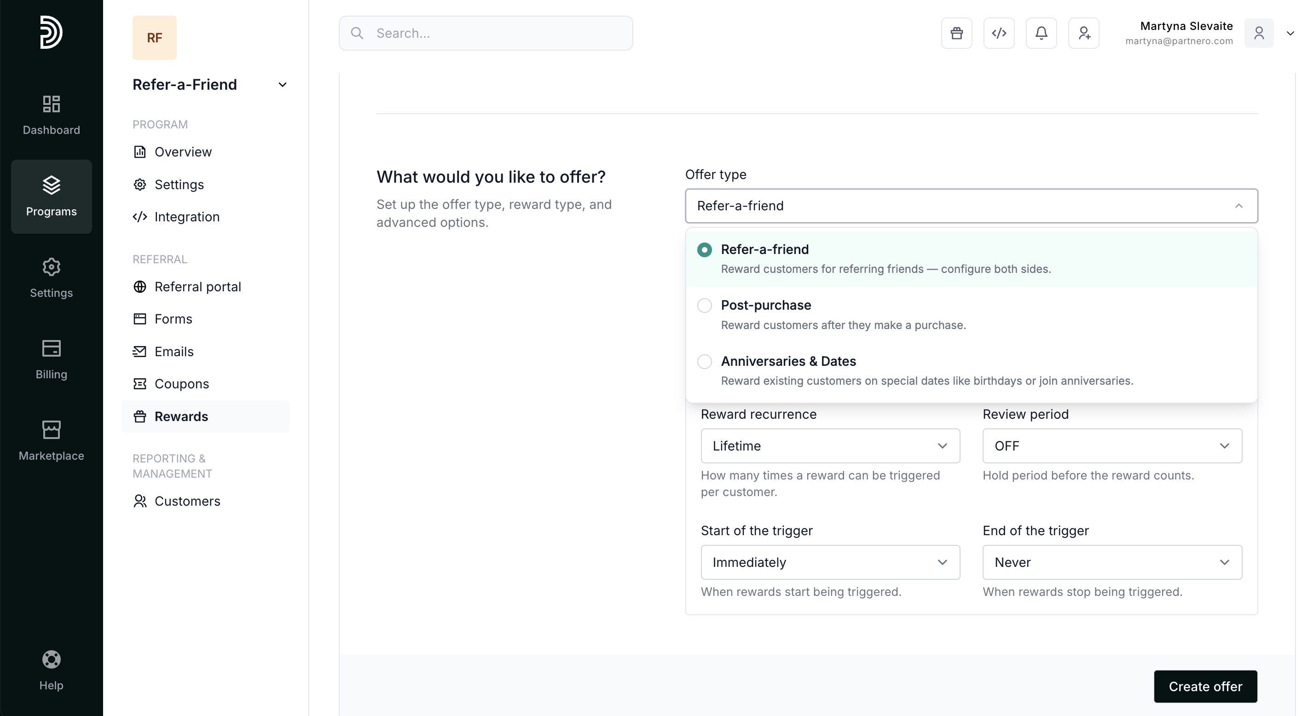This screenshot has width=1308, height=716.
Task: Click the Search input field
Action: [x=486, y=34]
